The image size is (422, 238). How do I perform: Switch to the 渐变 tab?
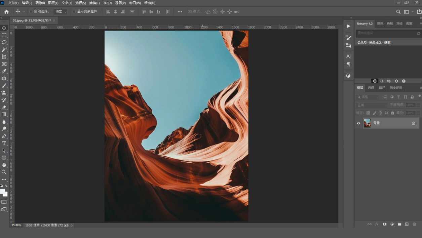point(399,24)
